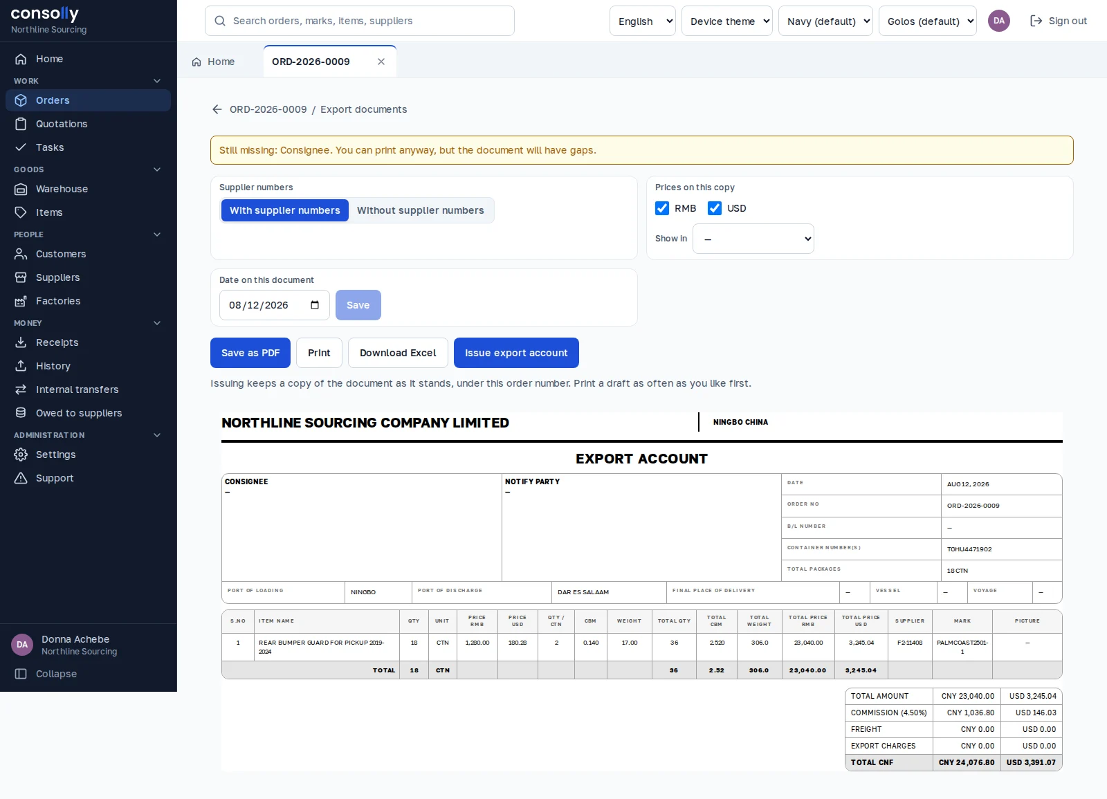Close the ORD-2026-0009 tab
This screenshot has width=1107, height=799.
tap(381, 62)
